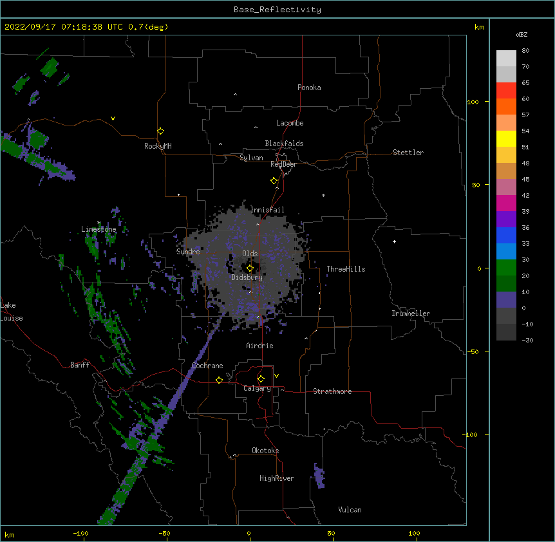This screenshot has height=542, width=555.
Task: Click the Banff town label
Action: point(80,365)
